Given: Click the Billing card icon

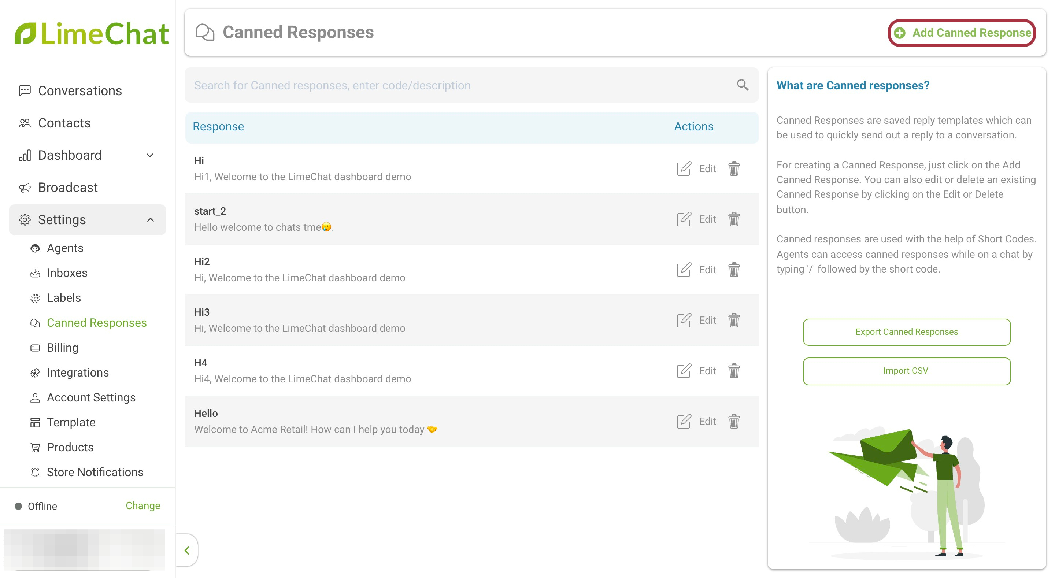Looking at the screenshot, I should tap(35, 348).
